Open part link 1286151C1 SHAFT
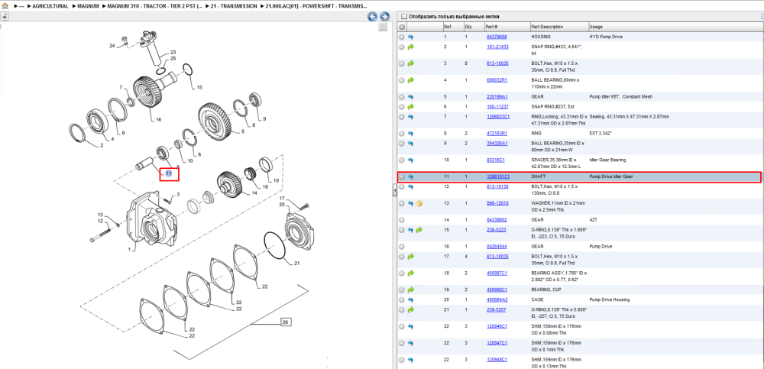 coord(498,176)
